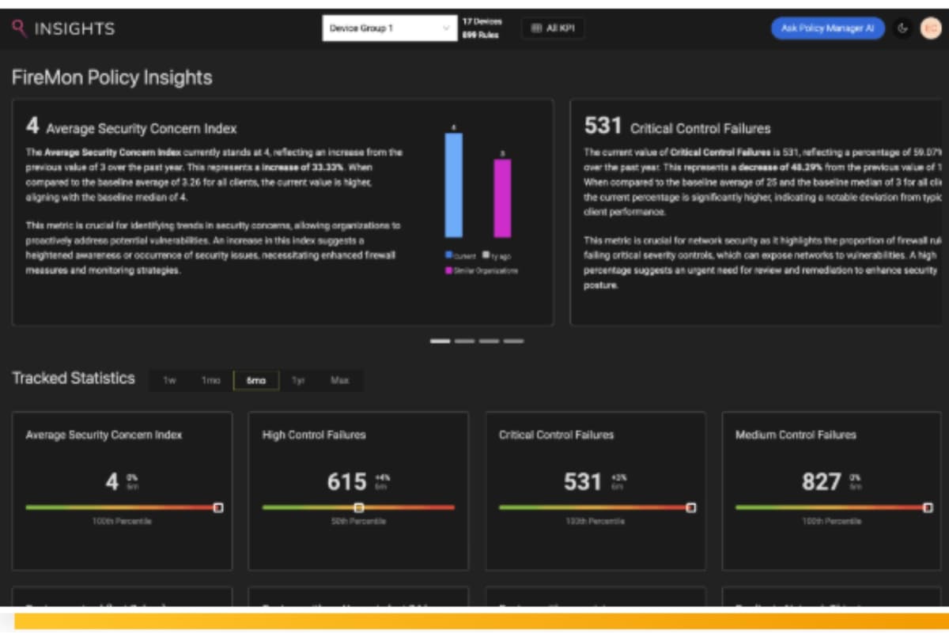Switch to 1yr time range
Viewport: 949px width, 633px height.
(298, 380)
